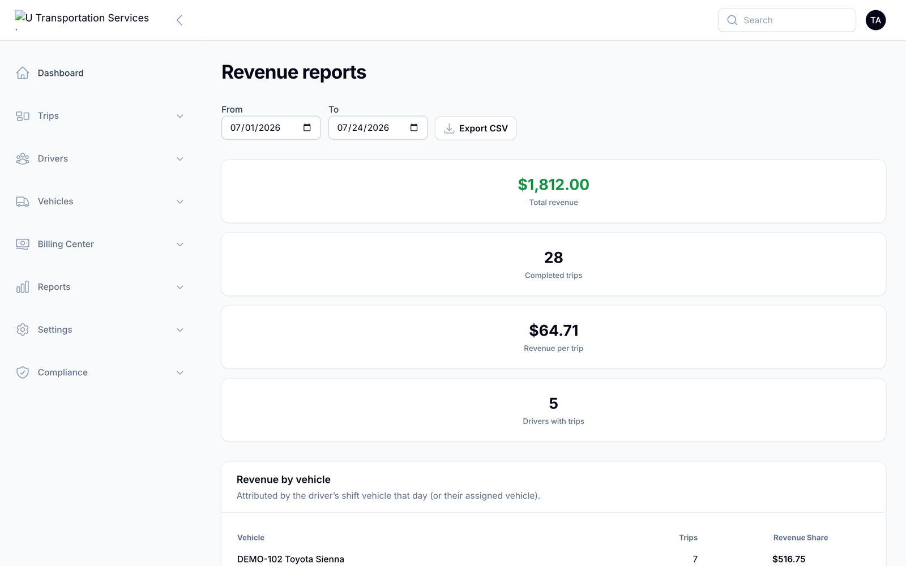906x566 pixels.
Task: Click the search magnifier icon
Action: (732, 20)
